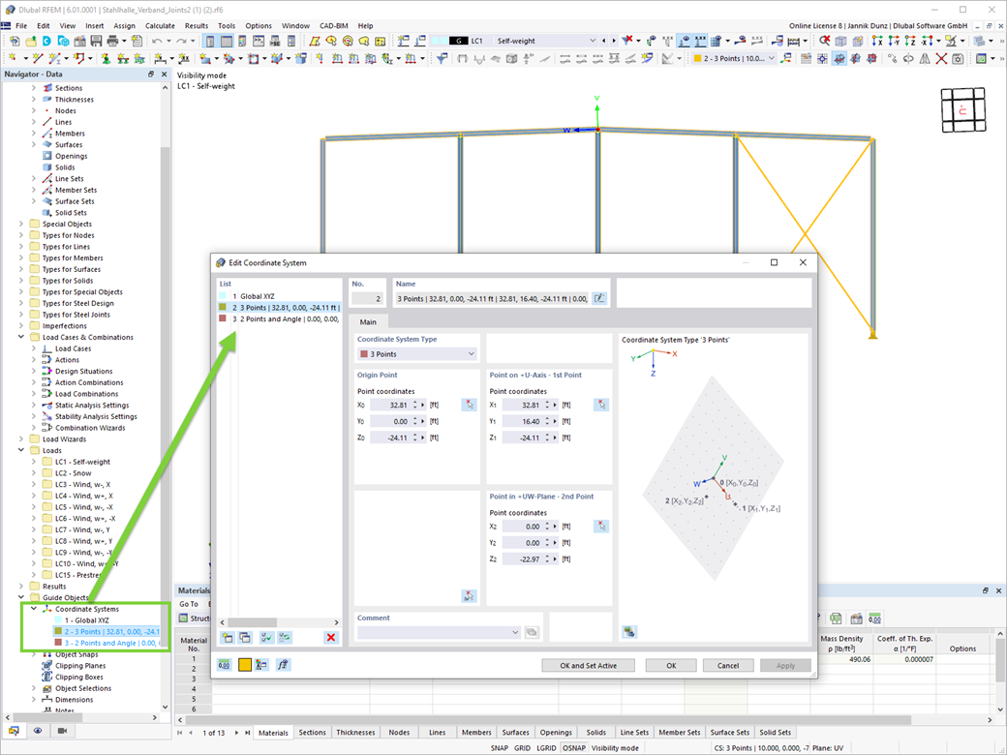
Task: Open the CAD-BIM menu
Action: coord(334,26)
